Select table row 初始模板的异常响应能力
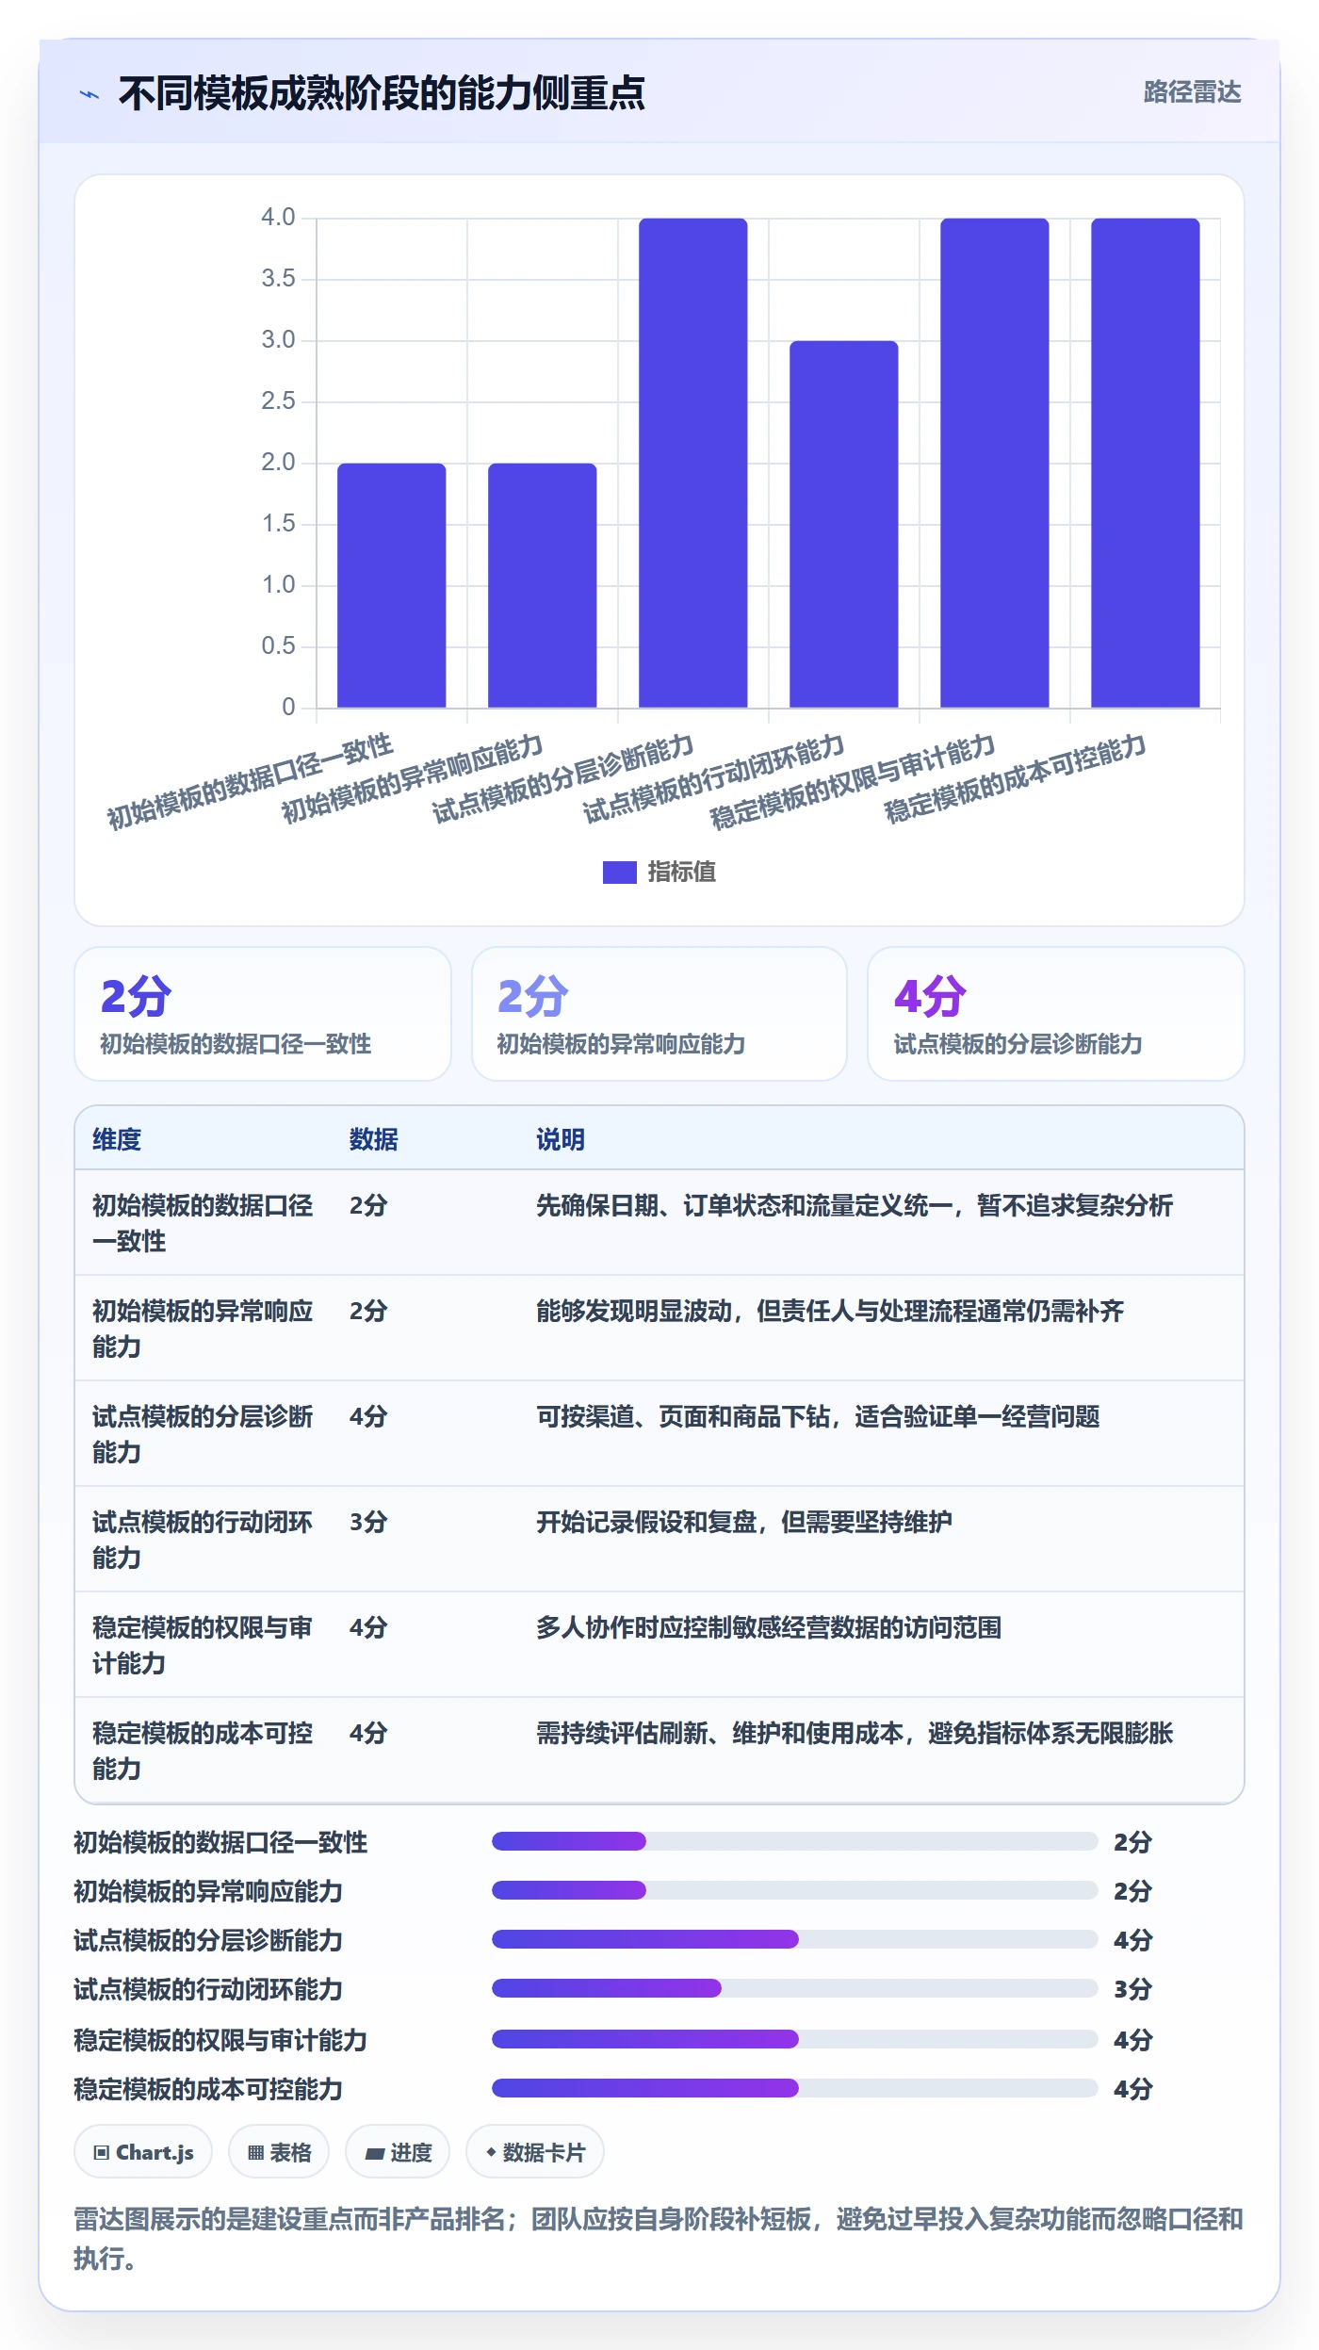Image resolution: width=1319 pixels, height=2350 pixels. 659,1329
